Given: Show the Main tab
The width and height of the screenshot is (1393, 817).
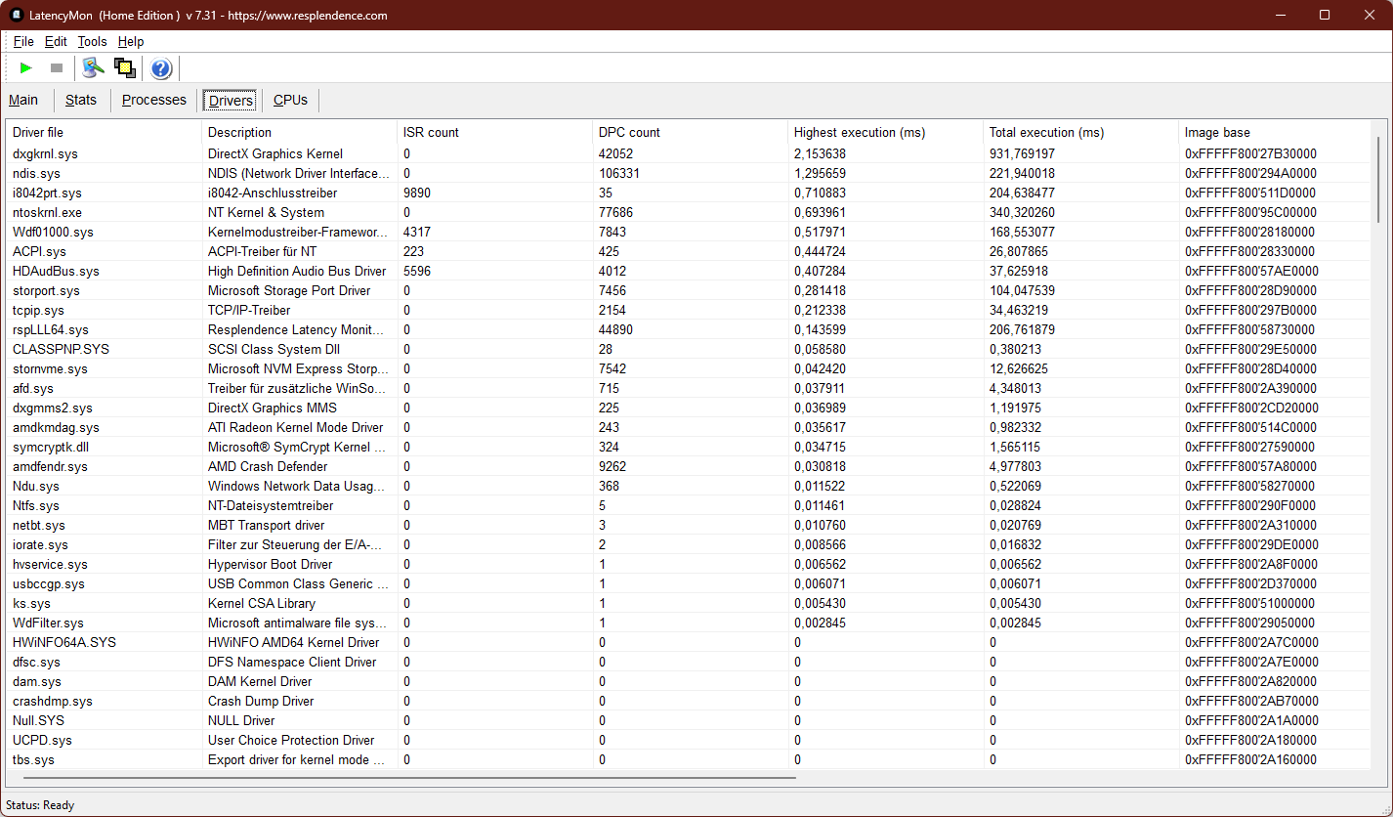Looking at the screenshot, I should tap(23, 100).
